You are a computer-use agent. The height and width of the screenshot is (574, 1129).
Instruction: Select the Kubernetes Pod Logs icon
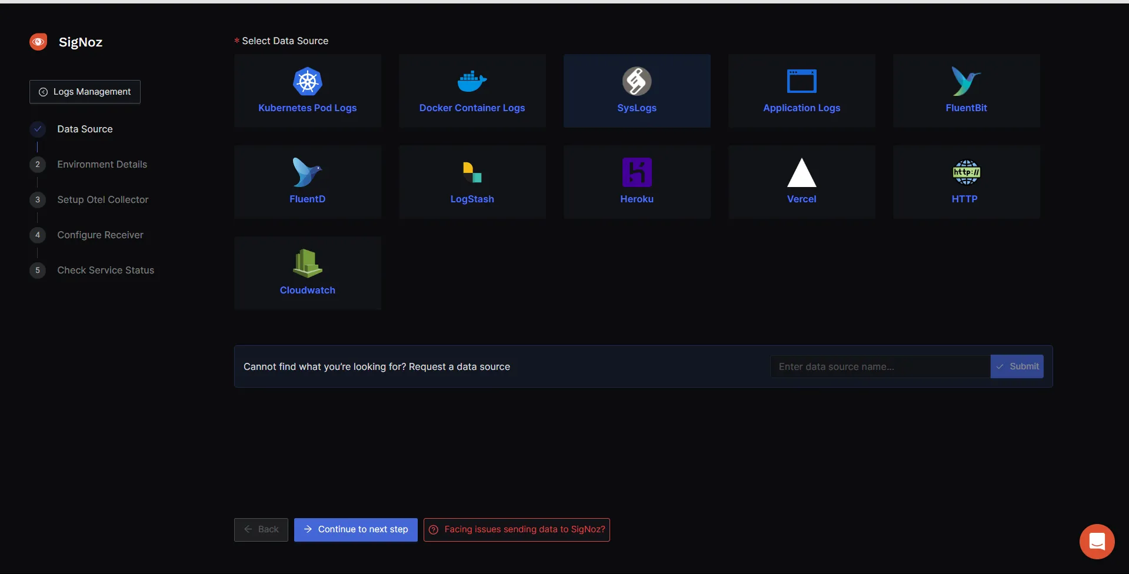point(307,82)
